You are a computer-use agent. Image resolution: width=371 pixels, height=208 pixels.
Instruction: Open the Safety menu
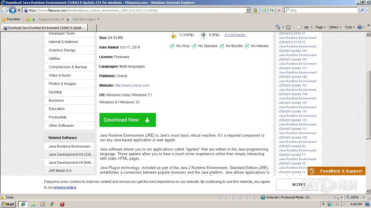(x=335, y=27)
